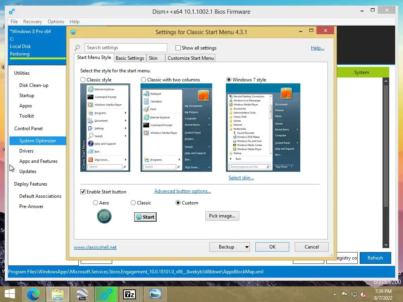Switch to the Start Menu Style tab
Screen dimensions: 403x302
click(x=94, y=57)
